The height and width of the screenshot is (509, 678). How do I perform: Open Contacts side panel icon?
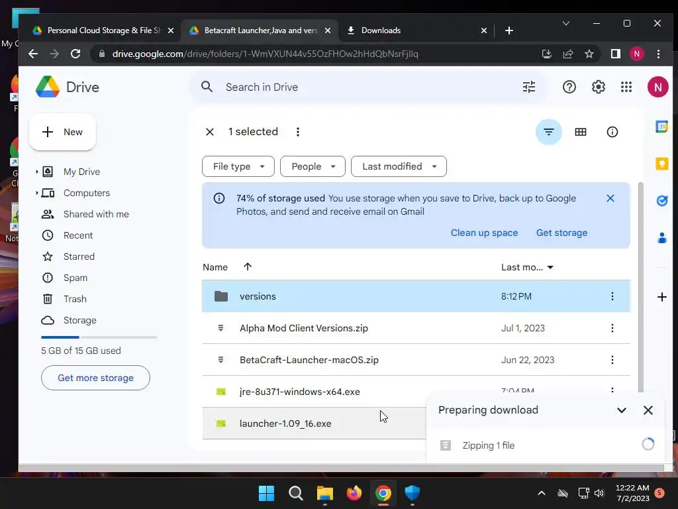coord(661,238)
